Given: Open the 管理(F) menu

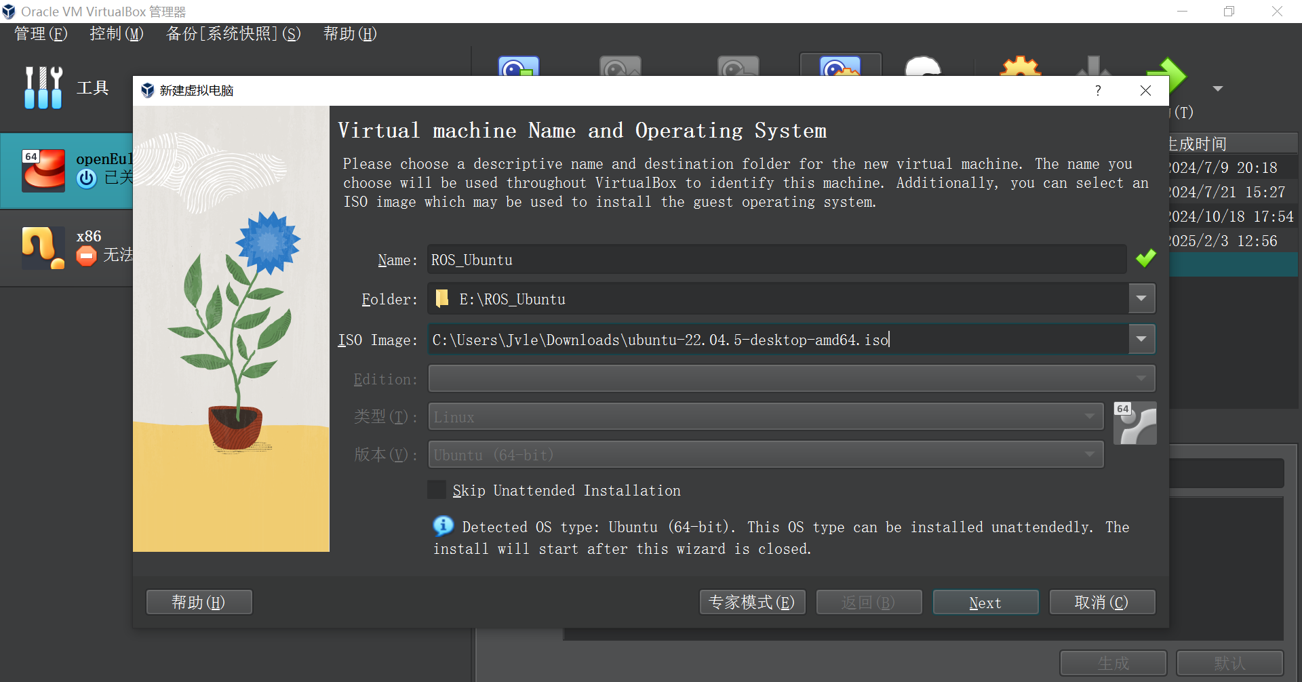Looking at the screenshot, I should point(41,34).
